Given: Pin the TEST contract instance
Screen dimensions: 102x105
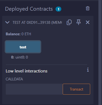Looking at the screenshot, I should click(79, 22).
